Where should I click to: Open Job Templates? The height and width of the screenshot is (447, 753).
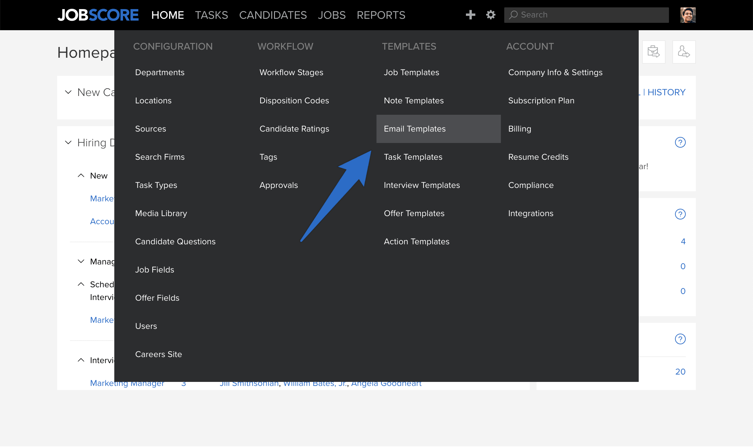(411, 72)
